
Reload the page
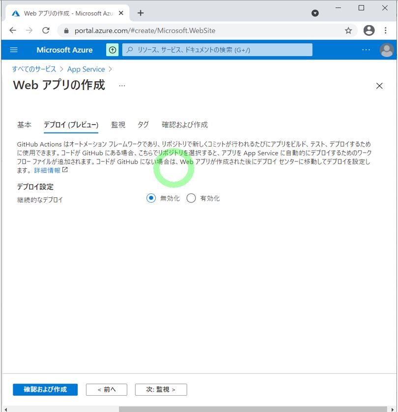pyautogui.click(x=46, y=31)
